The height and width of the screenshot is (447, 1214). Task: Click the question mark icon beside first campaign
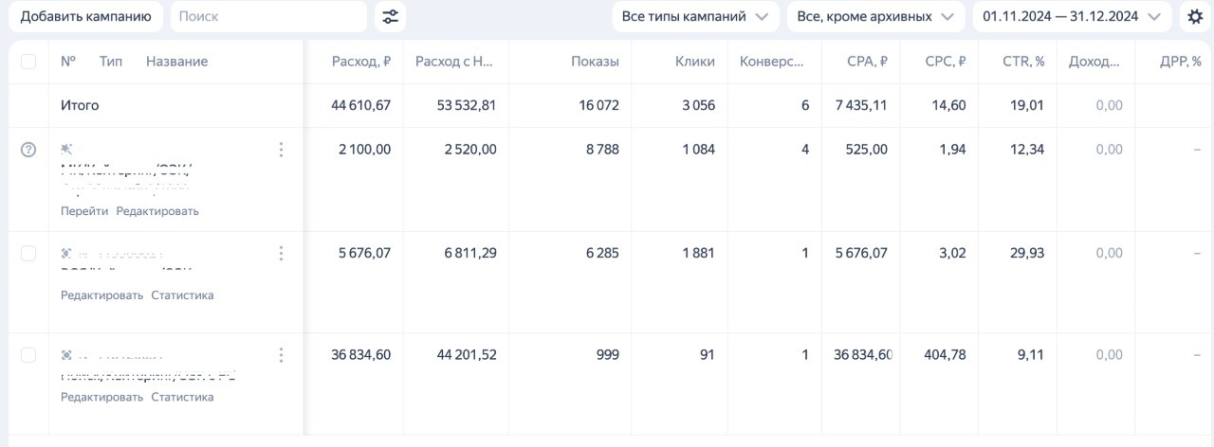(x=28, y=150)
